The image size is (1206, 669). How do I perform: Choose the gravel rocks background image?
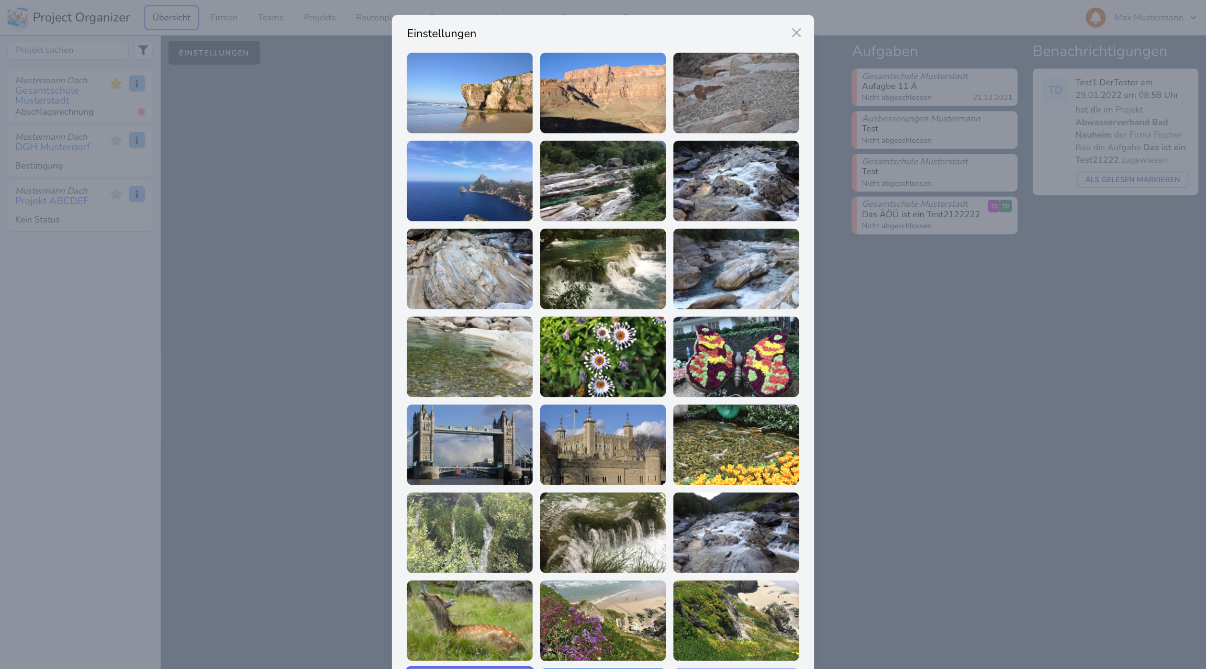(x=736, y=93)
